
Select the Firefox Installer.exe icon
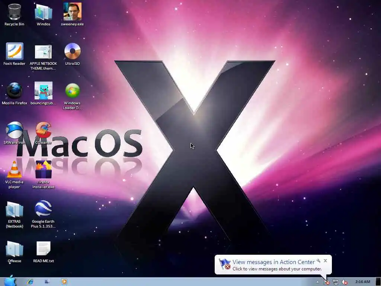[44, 169]
